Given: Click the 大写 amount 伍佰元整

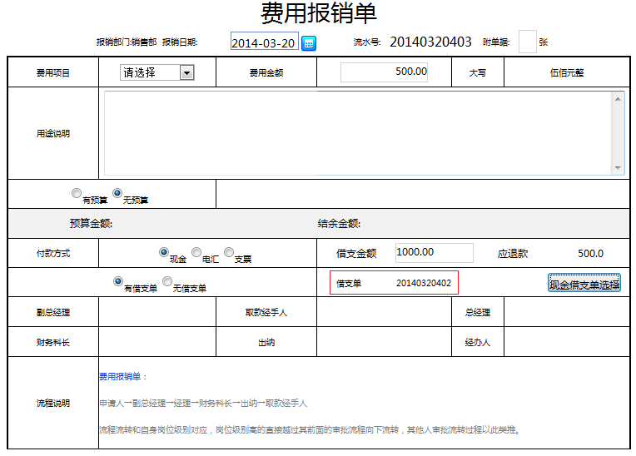Looking at the screenshot, I should coord(567,73).
